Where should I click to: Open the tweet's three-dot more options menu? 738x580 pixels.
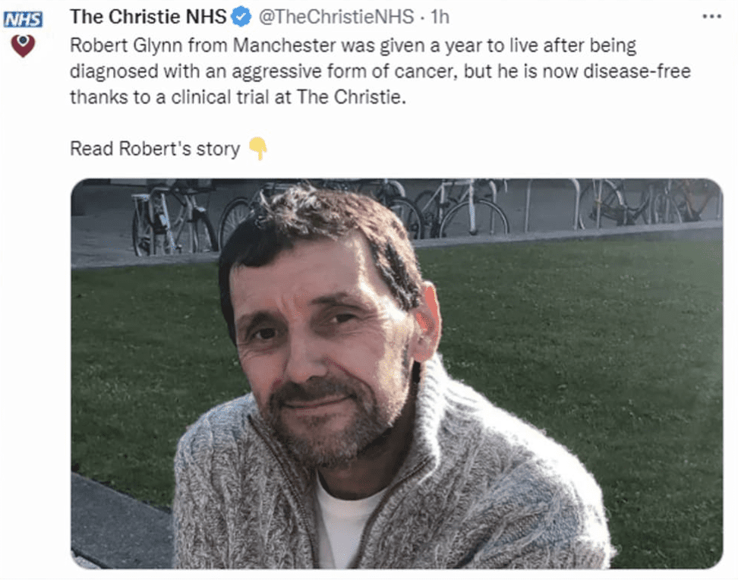click(711, 17)
